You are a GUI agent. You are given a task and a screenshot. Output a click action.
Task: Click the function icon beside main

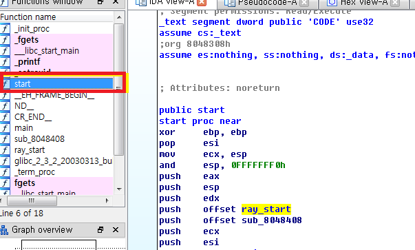pyautogui.click(x=5, y=128)
